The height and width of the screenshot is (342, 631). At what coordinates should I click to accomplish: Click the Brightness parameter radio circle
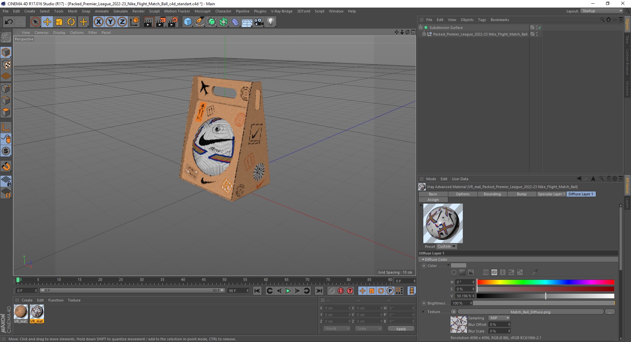point(424,303)
